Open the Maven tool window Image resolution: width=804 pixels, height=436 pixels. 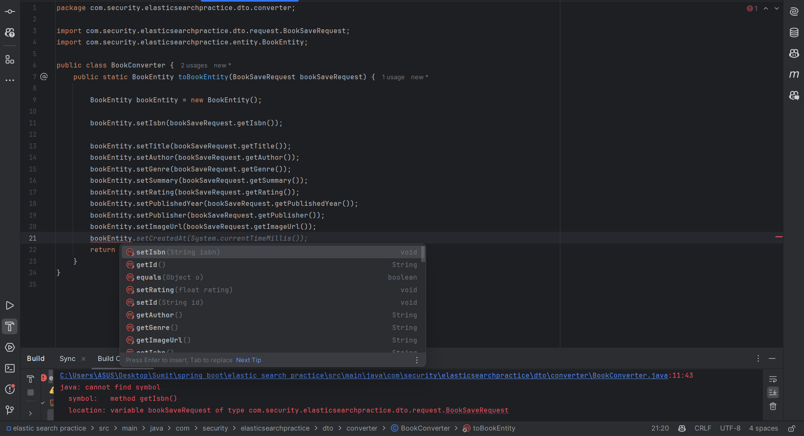click(794, 75)
